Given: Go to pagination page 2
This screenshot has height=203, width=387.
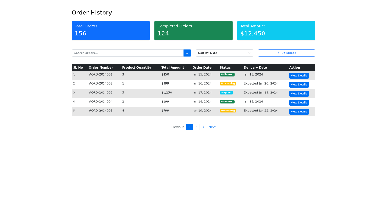Looking at the screenshot, I should [x=196, y=127].
